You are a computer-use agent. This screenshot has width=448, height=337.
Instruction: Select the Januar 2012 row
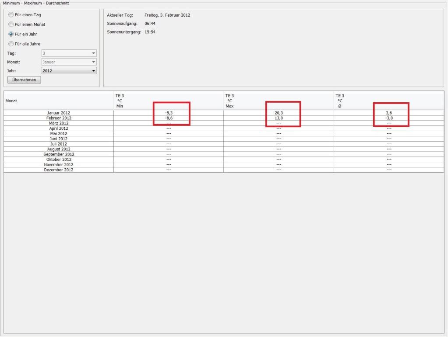tap(58, 113)
